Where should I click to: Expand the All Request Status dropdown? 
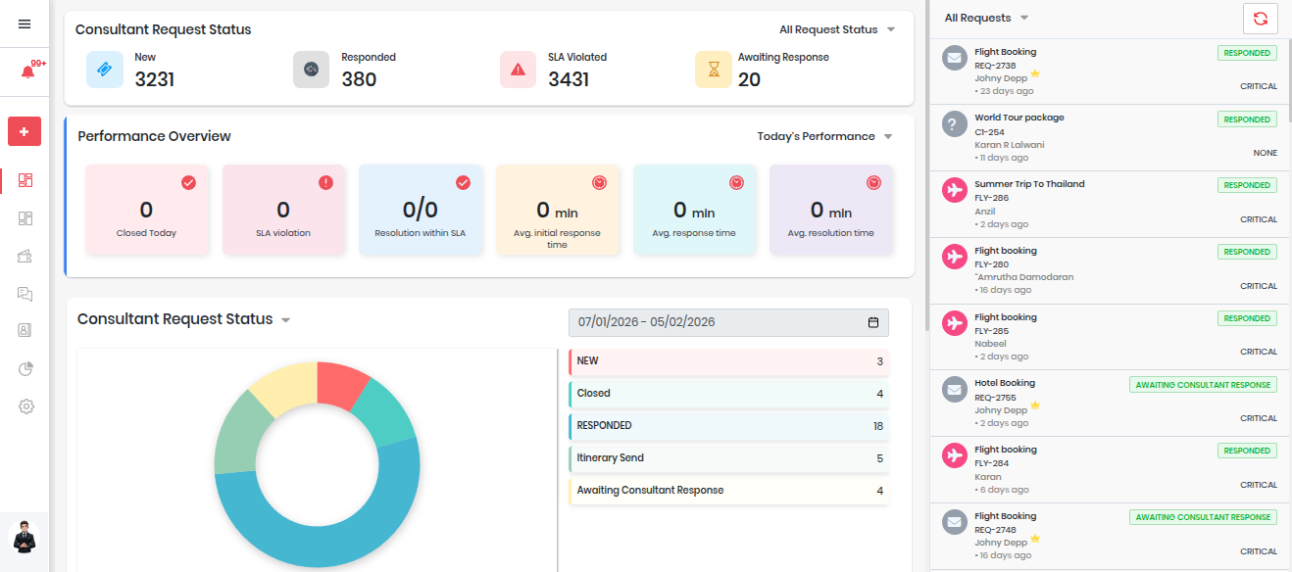click(837, 29)
